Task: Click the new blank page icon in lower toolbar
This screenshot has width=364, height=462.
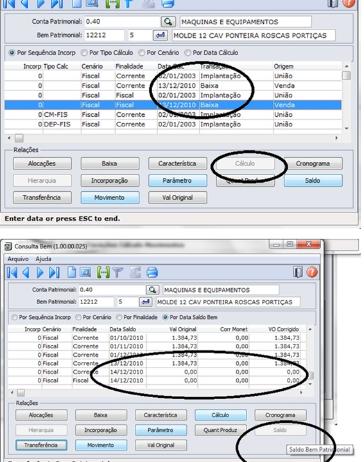Action: (x=72, y=272)
